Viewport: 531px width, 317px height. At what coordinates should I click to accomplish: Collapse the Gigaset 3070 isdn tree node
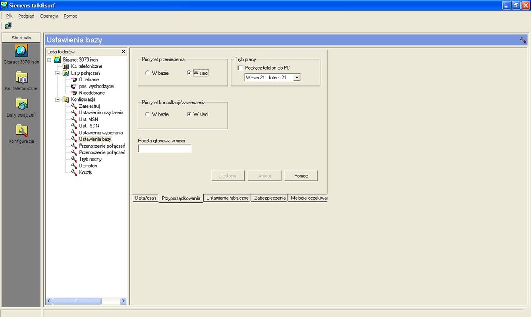[49, 60]
